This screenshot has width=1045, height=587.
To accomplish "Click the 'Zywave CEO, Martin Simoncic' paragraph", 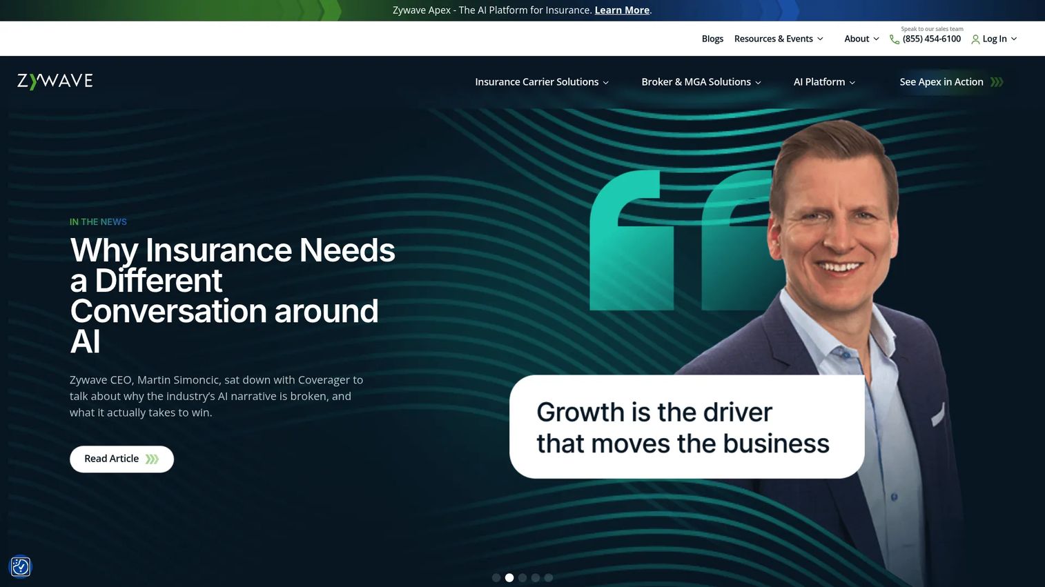I will click(x=216, y=397).
